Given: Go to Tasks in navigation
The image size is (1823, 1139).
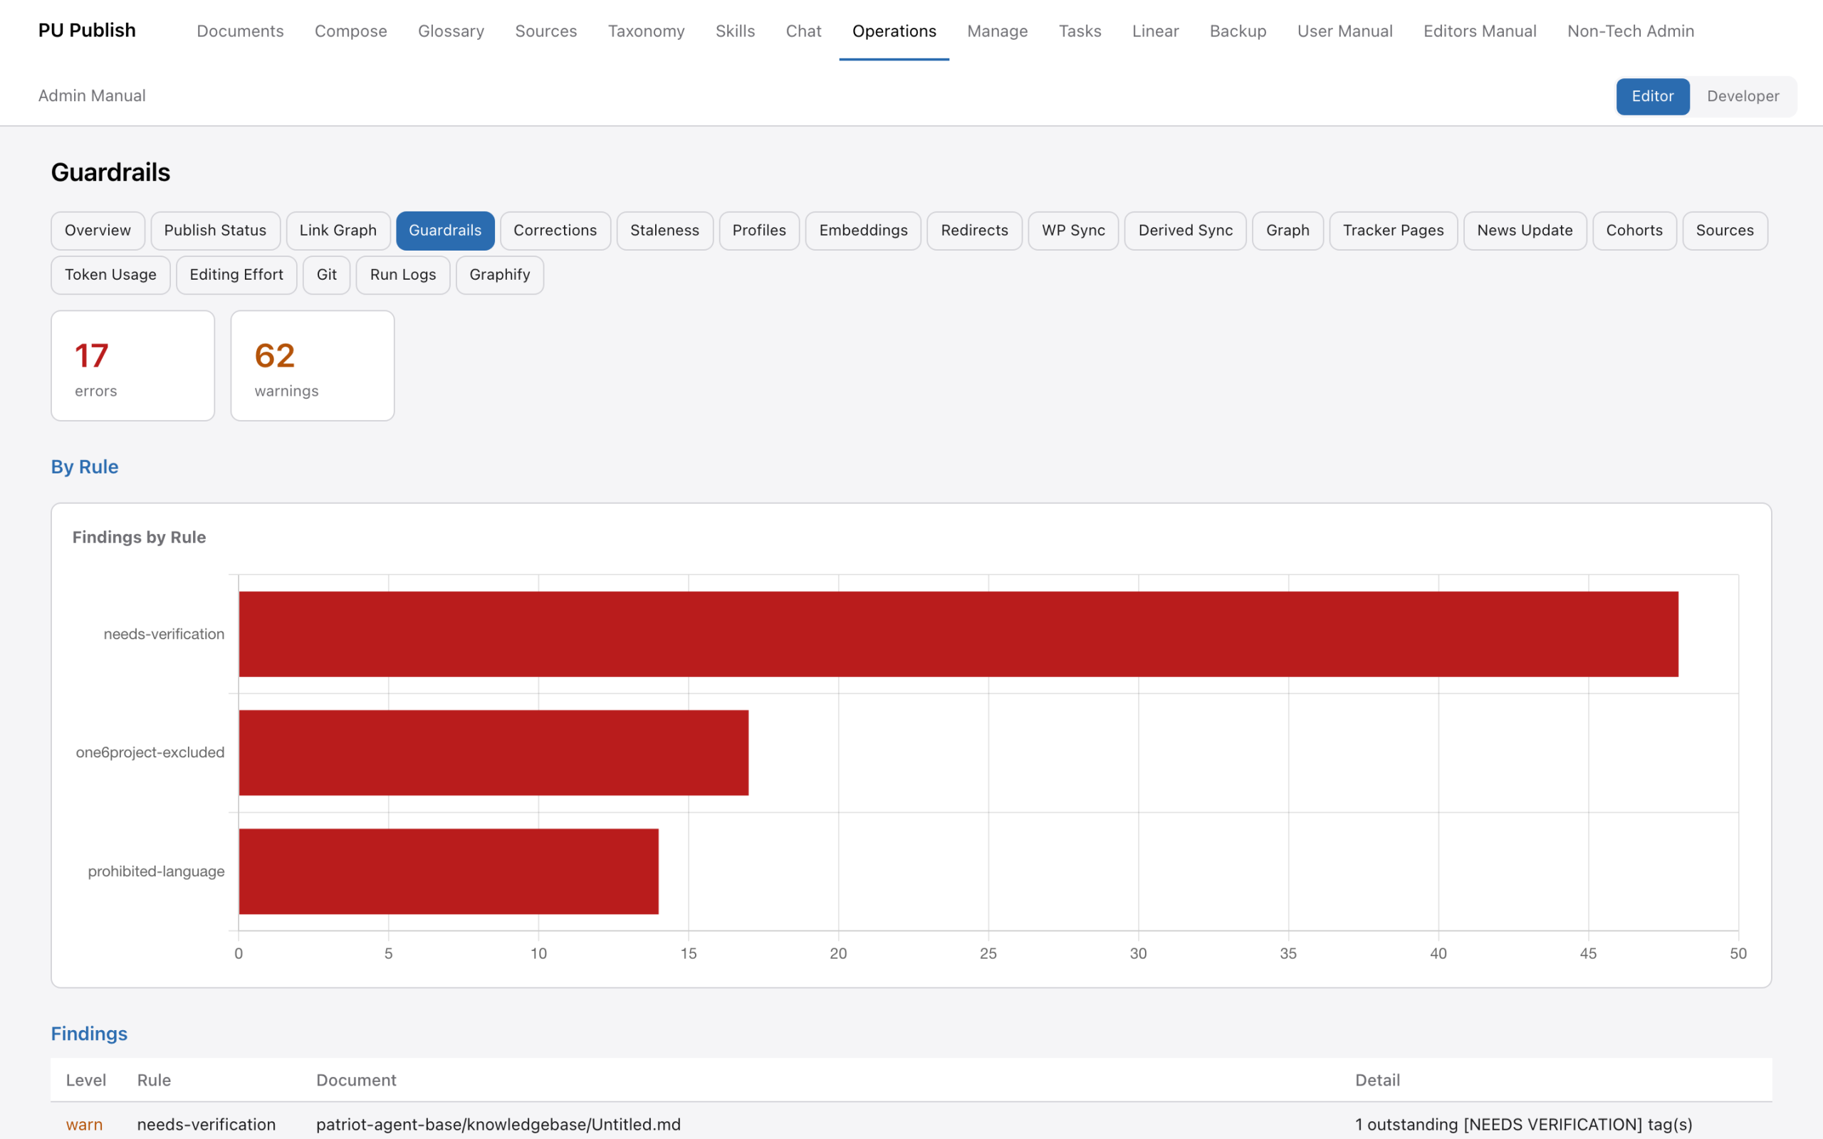Looking at the screenshot, I should click(1080, 31).
